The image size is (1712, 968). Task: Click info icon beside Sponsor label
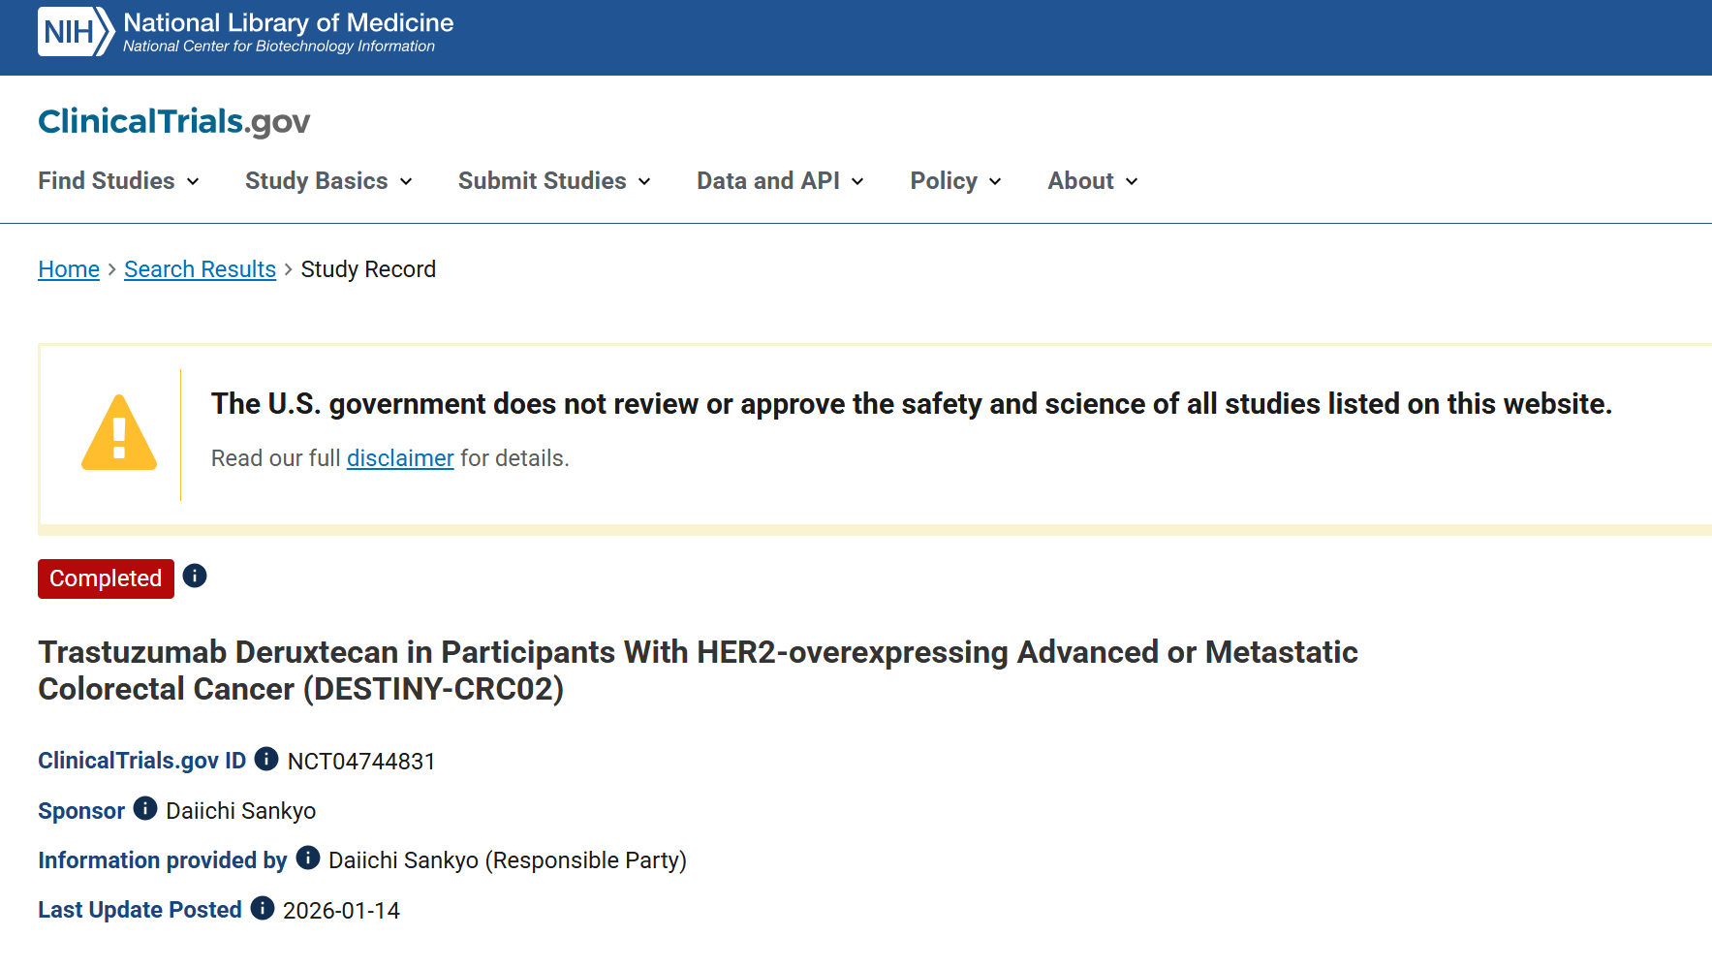[x=145, y=809]
